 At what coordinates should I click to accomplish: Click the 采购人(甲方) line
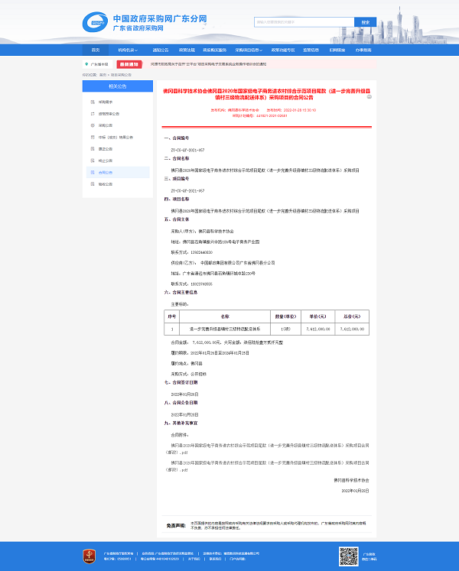click(202, 232)
